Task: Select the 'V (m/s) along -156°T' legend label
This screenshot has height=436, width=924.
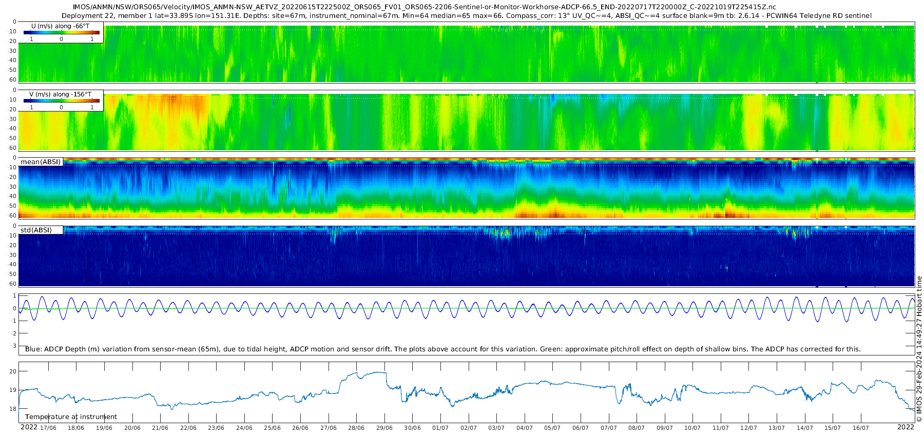Action: pyautogui.click(x=60, y=94)
